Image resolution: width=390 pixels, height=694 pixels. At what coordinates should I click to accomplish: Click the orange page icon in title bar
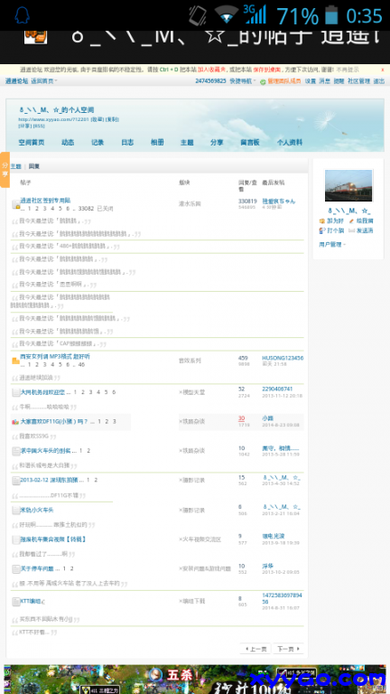tap(35, 37)
